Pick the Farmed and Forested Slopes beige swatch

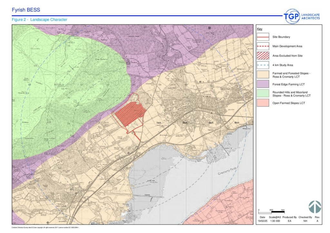pos(263,75)
